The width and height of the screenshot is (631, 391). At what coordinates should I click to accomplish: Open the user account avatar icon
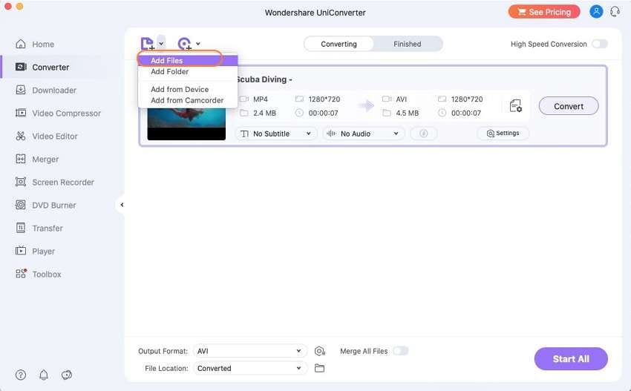(596, 12)
